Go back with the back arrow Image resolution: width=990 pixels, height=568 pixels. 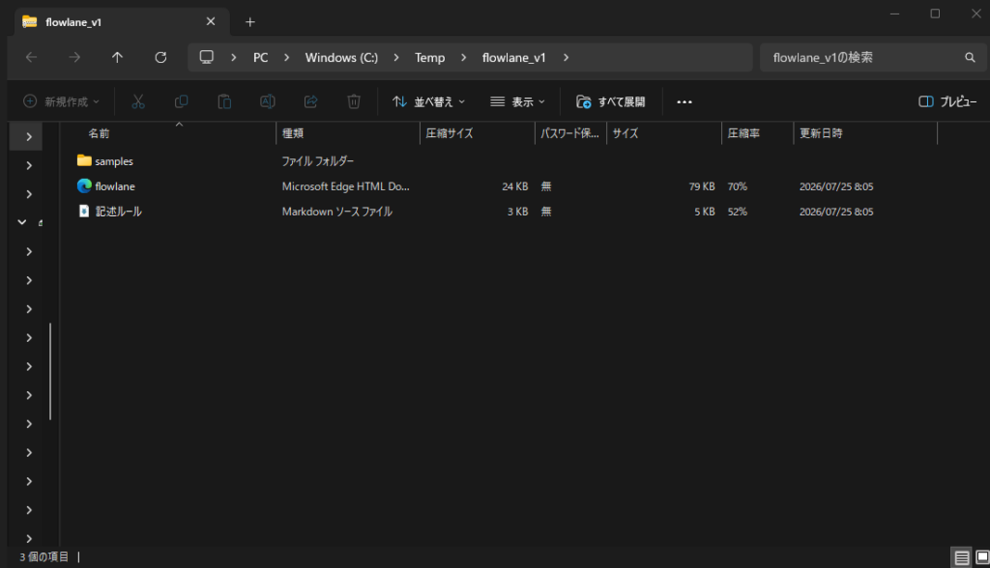[x=31, y=57]
